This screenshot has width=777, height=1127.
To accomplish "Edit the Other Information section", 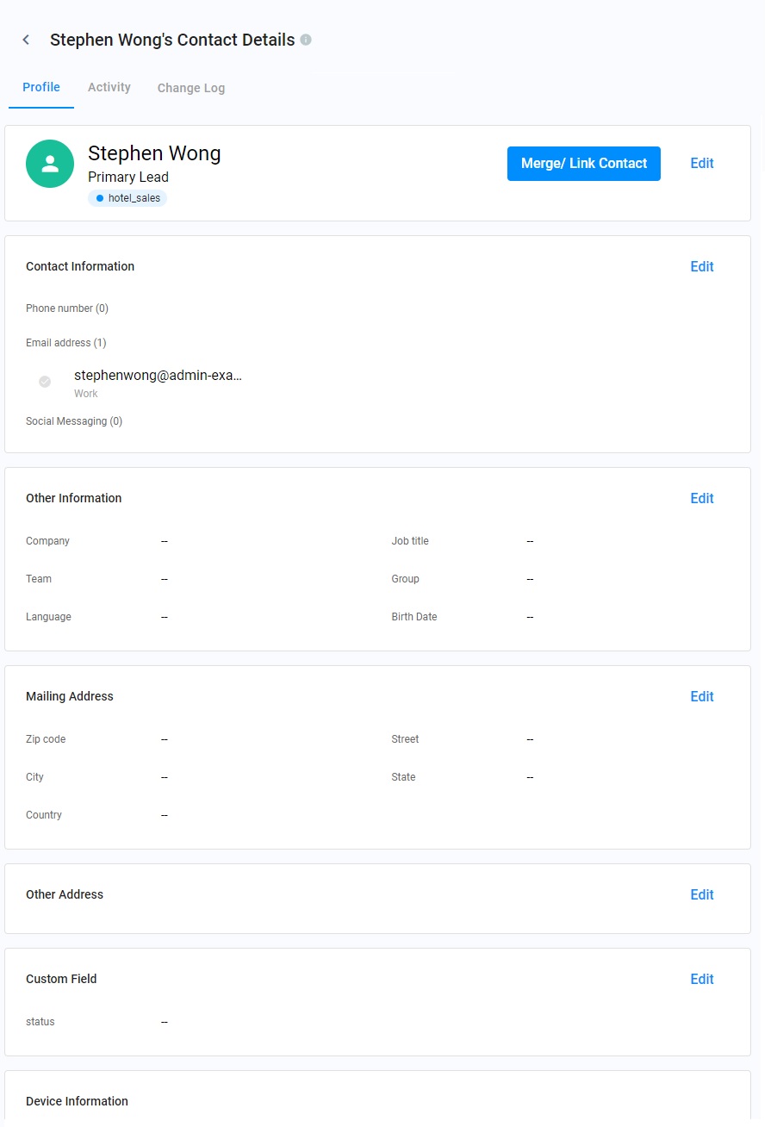I will coord(702,499).
